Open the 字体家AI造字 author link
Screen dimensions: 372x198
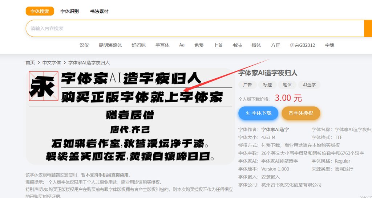pyautogui.click(x=275, y=129)
